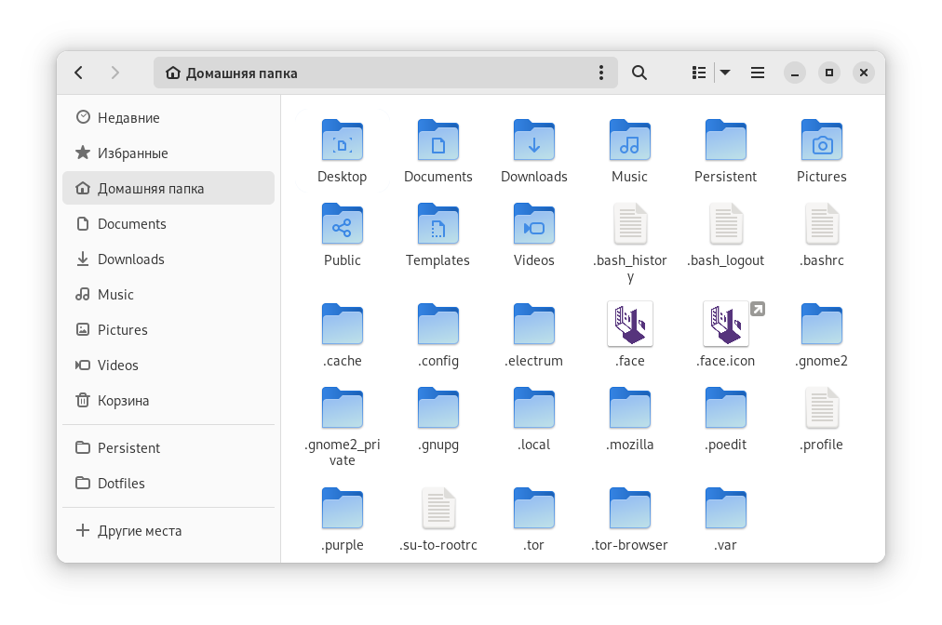Select the Dotfiles bookmark
This screenshot has height=625, width=942.
click(x=121, y=484)
